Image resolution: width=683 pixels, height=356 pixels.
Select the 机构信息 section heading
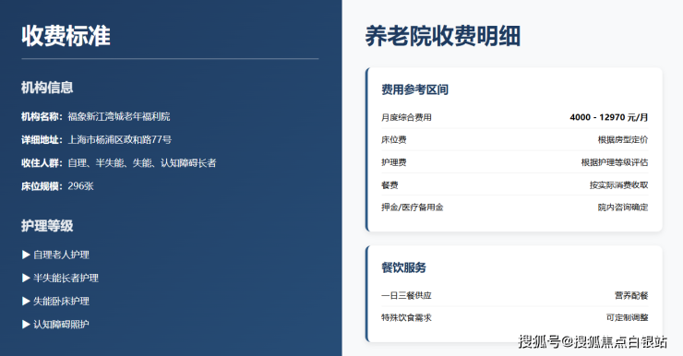pyautogui.click(x=47, y=88)
